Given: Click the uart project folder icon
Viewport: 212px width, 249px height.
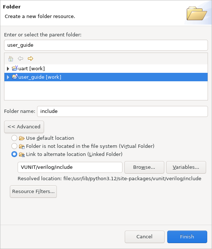Looking at the screenshot, I should [15, 68].
